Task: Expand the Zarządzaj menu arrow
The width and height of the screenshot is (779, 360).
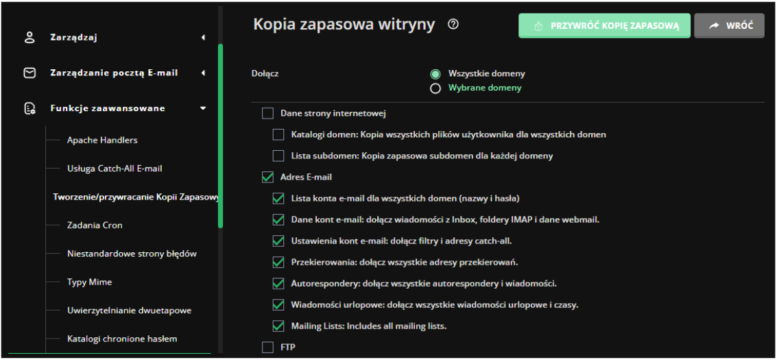Action: pos(203,38)
